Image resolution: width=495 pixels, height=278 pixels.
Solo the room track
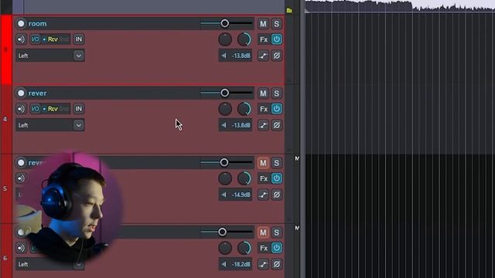pos(277,24)
